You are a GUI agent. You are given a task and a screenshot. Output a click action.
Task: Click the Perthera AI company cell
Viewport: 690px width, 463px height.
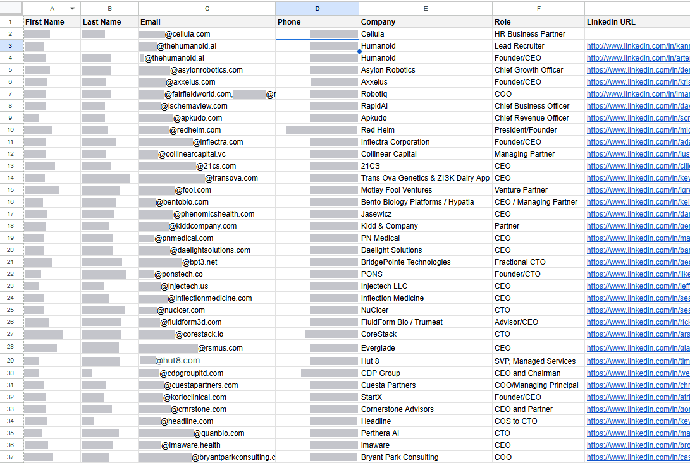(426, 433)
